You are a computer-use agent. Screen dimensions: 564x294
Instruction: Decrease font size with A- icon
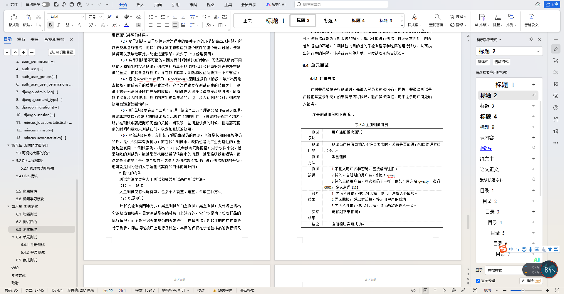[117, 17]
